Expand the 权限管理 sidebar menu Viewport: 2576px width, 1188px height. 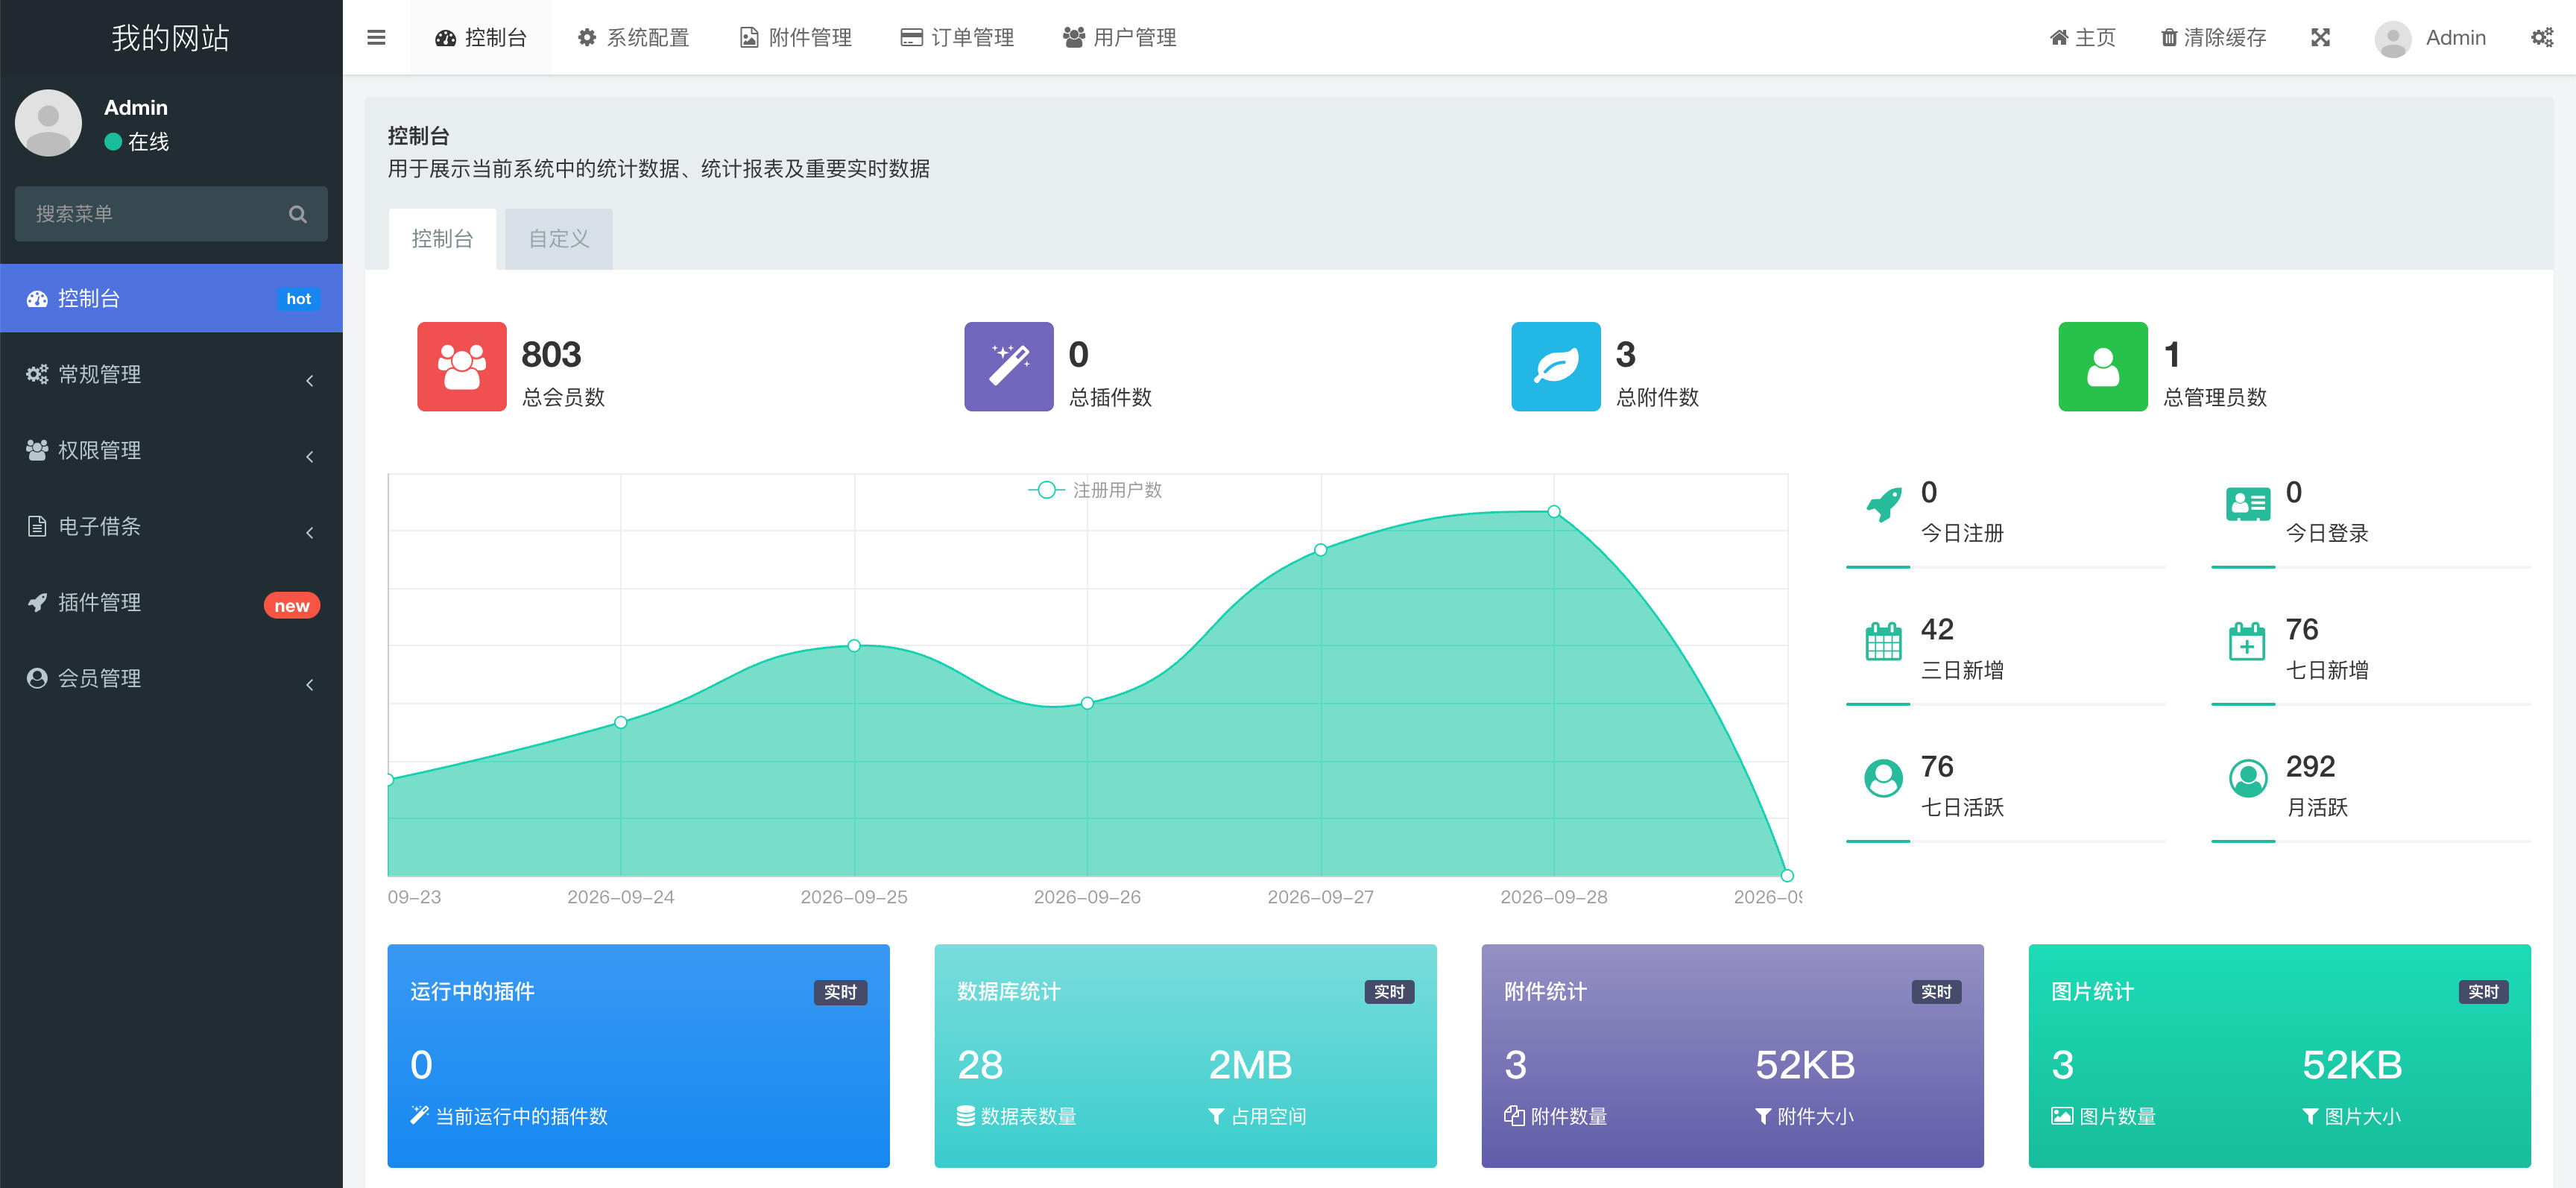pos(171,450)
